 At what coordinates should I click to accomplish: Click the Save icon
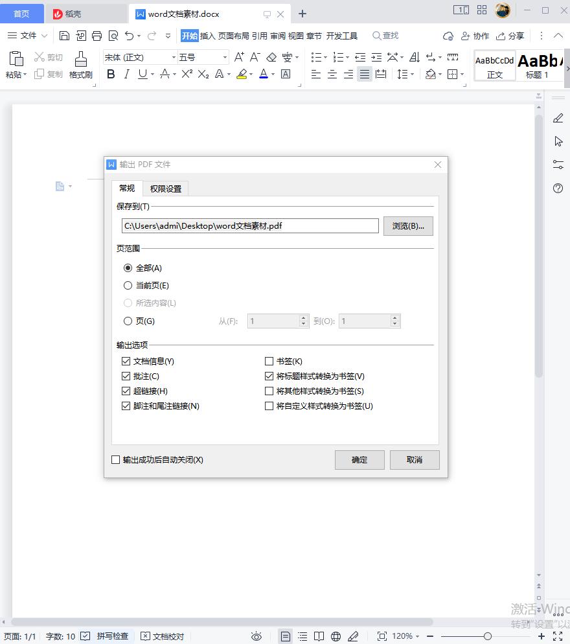click(x=64, y=36)
